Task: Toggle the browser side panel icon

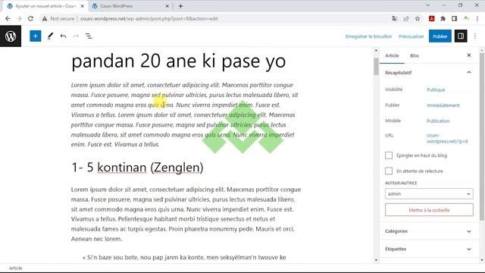Action: 455,18
